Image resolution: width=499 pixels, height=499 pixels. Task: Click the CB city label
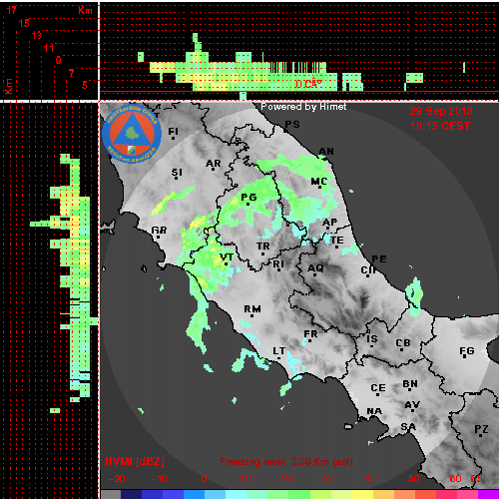[403, 342]
